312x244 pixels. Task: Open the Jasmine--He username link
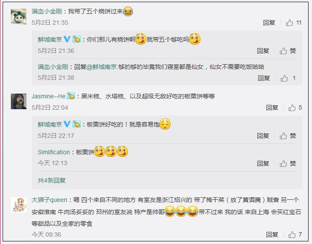(49, 96)
